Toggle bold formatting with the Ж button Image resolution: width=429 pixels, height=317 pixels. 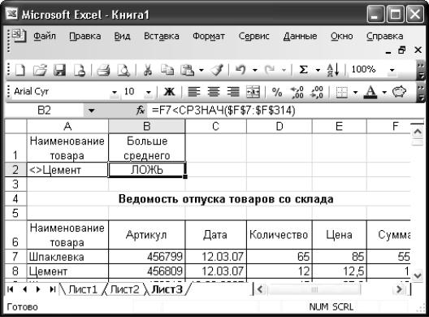(169, 92)
